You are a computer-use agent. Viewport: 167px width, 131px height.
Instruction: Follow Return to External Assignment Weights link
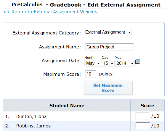[50, 12]
